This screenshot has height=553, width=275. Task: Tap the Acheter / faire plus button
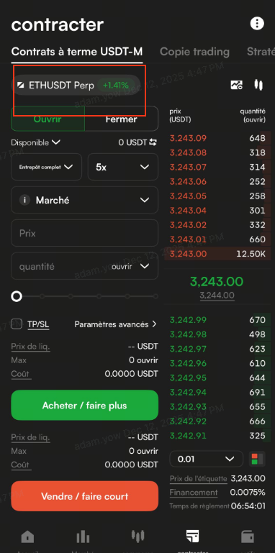pyautogui.click(x=85, y=406)
